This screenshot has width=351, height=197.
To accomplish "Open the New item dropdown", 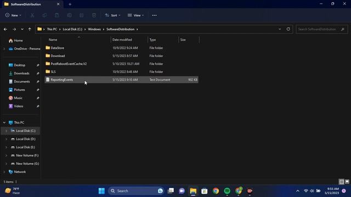I will point(13,15).
